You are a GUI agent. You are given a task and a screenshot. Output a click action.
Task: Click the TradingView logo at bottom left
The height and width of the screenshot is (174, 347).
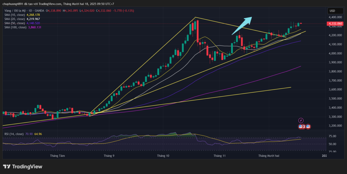point(23,167)
